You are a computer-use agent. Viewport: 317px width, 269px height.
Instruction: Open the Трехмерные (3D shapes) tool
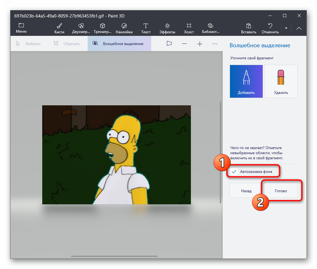click(102, 28)
